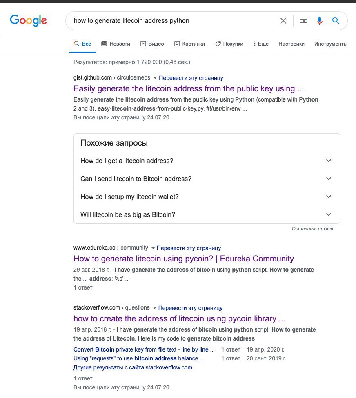Click Оставить отзыв feedback link
The height and width of the screenshot is (398, 356).
point(312,229)
